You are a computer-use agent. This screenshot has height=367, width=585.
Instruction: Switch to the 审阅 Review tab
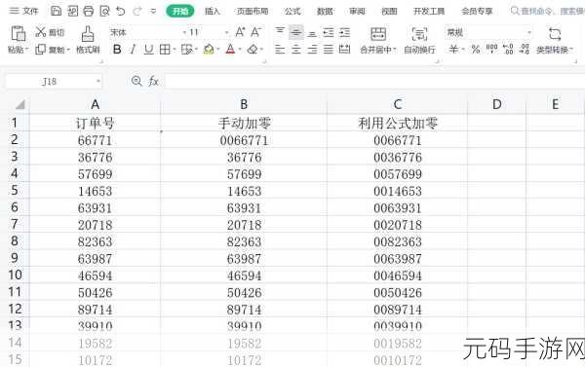tap(358, 12)
